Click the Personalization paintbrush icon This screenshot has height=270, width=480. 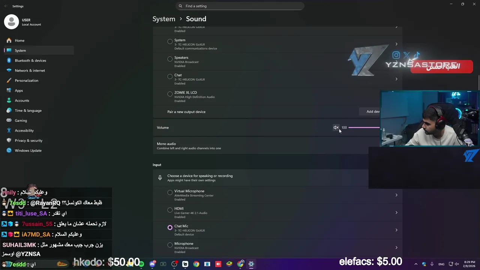click(x=9, y=81)
